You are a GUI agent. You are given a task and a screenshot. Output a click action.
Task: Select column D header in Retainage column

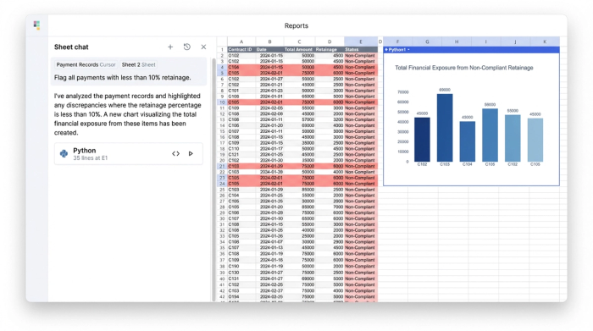[330, 41]
